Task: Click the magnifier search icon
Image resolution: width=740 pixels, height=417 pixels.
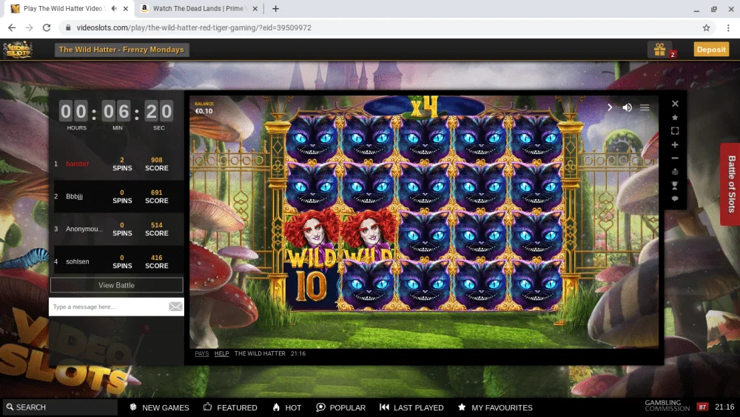Action: click(10, 407)
